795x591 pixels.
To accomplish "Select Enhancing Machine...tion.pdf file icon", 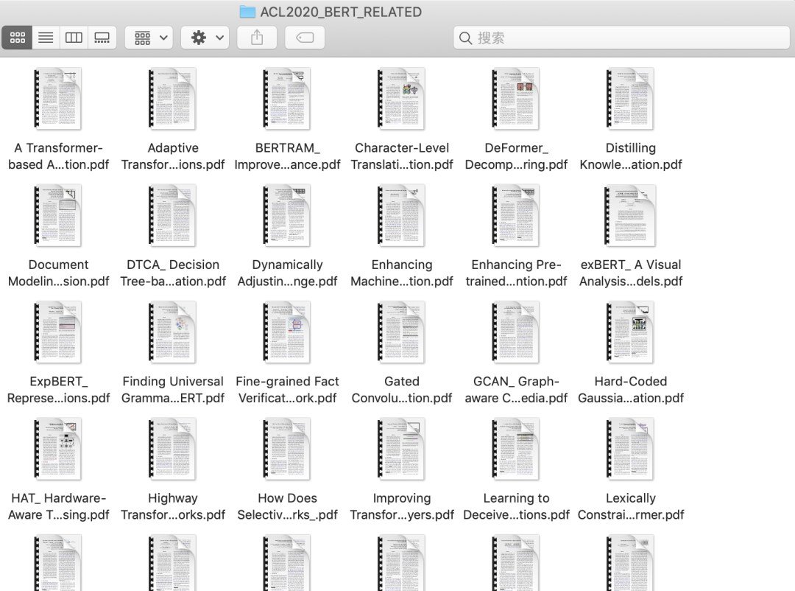I will (x=402, y=215).
